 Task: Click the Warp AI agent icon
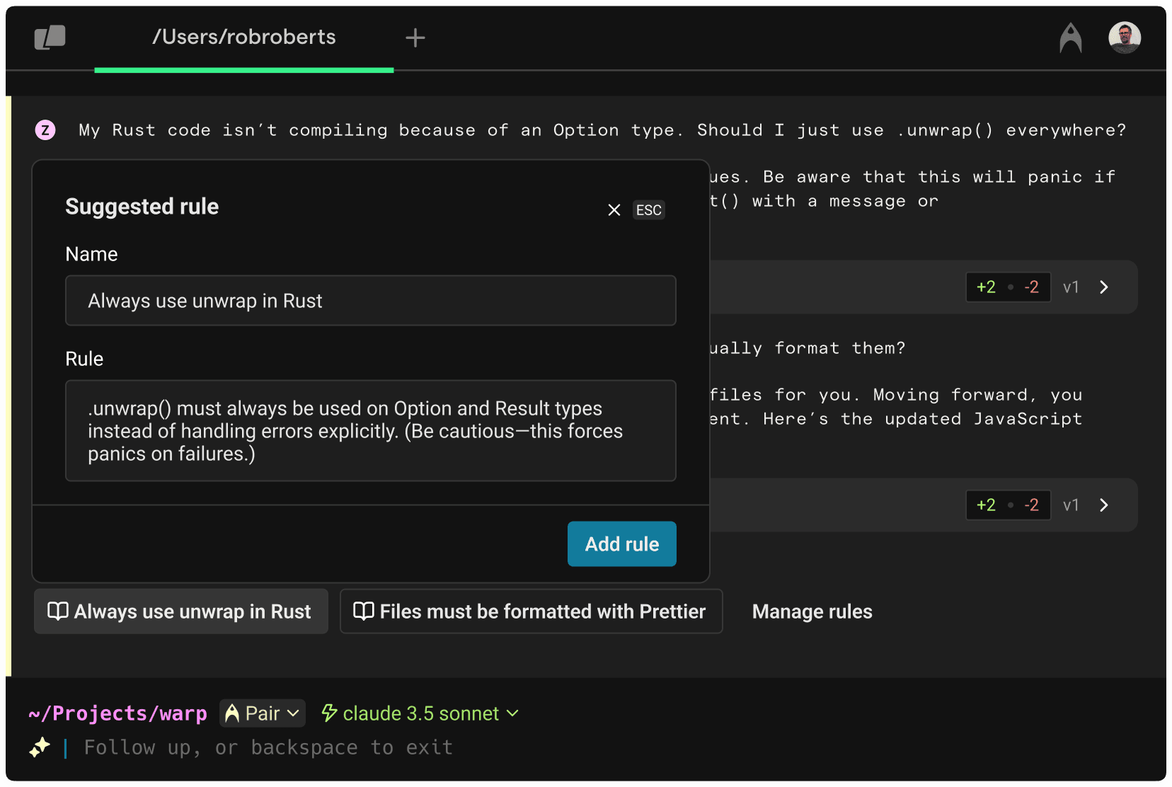pos(1070,38)
